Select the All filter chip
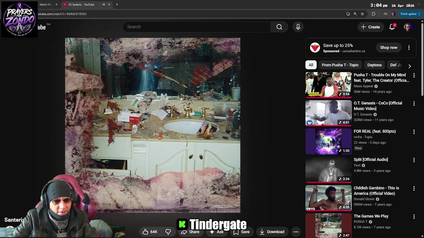This screenshot has width=424, height=238. click(x=311, y=65)
